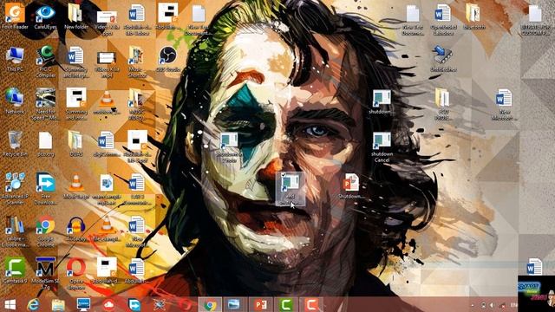
Task: Open the calibre E-book management shortcut
Action: pyautogui.click(x=15, y=231)
